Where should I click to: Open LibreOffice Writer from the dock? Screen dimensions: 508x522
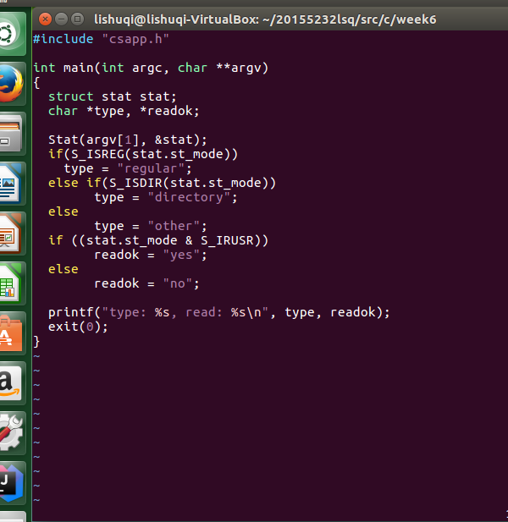tap(11, 184)
